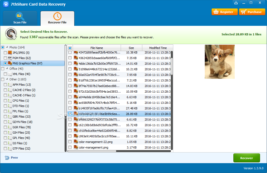Click the recovery disk icon beside instructions
267x173 pixels.
pyautogui.click(x=11, y=34)
